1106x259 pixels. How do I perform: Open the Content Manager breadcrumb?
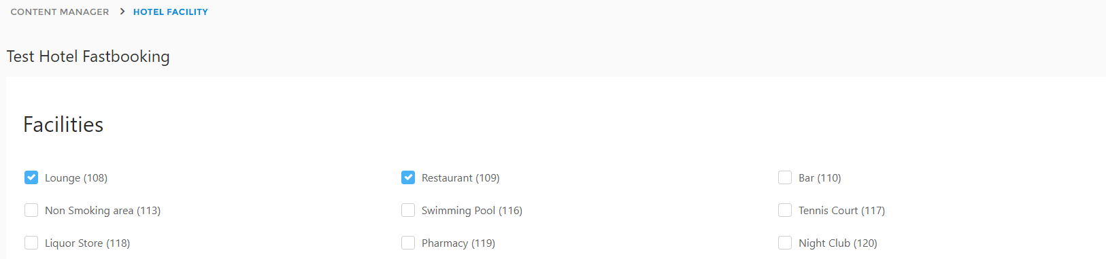click(60, 12)
